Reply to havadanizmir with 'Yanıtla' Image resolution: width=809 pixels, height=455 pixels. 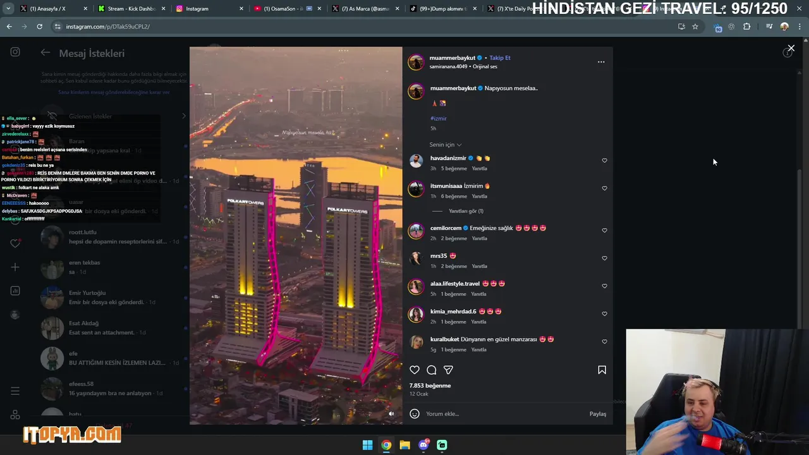point(479,169)
